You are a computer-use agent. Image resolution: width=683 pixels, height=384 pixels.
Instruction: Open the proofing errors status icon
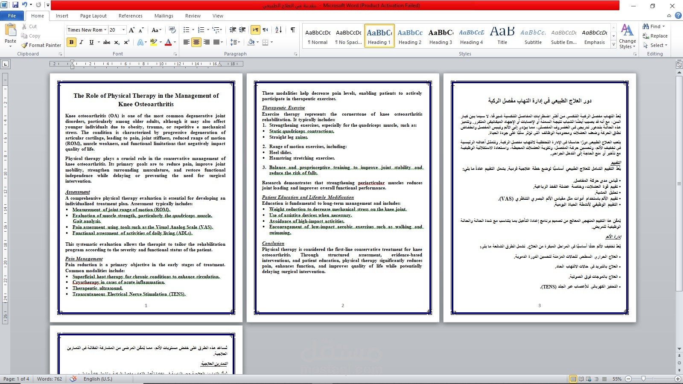coord(73,379)
